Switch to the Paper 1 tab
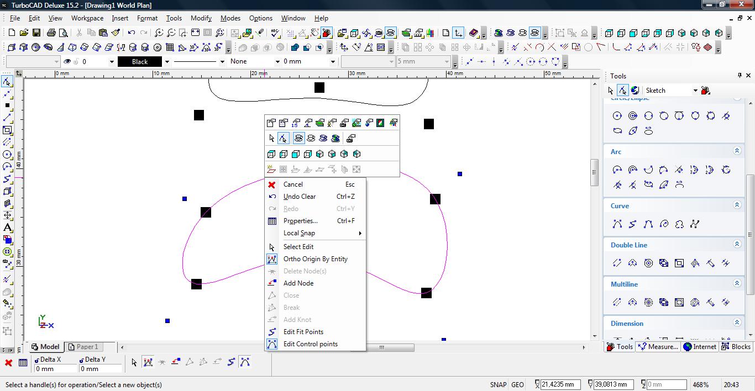Screen dimensions: 755x391 click(87, 347)
